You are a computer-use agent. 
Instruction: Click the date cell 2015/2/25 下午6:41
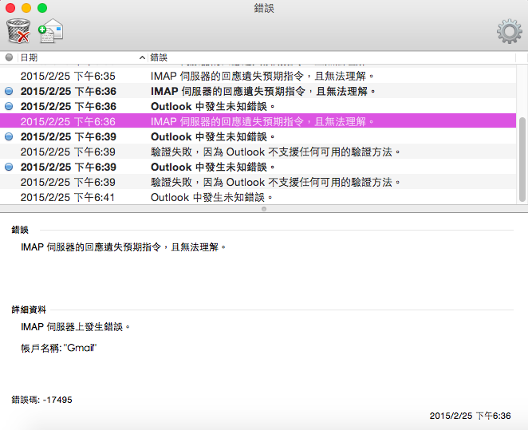tap(67, 197)
